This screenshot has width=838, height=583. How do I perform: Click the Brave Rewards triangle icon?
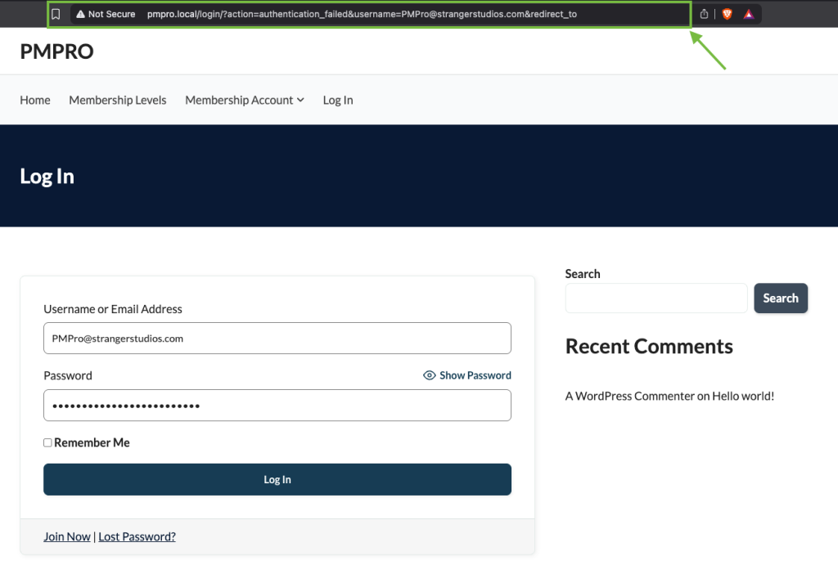(x=747, y=13)
